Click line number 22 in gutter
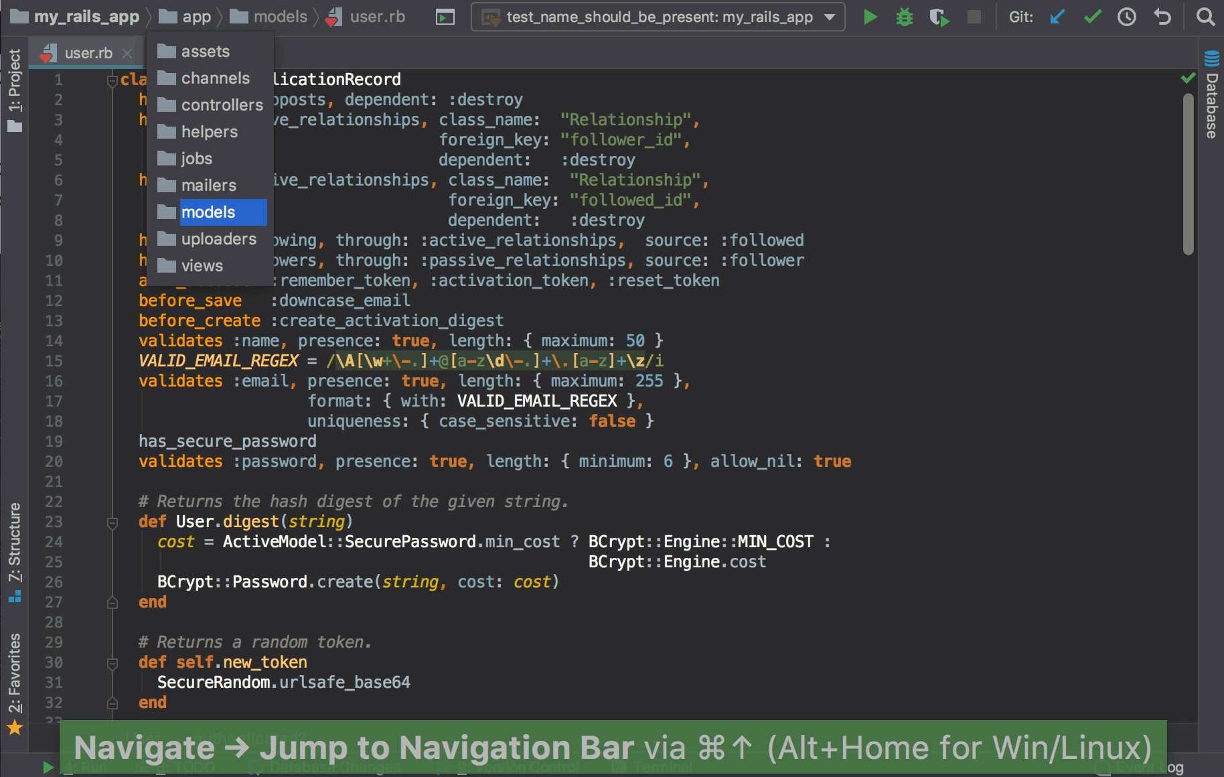Viewport: 1224px width, 777px height. click(x=54, y=502)
